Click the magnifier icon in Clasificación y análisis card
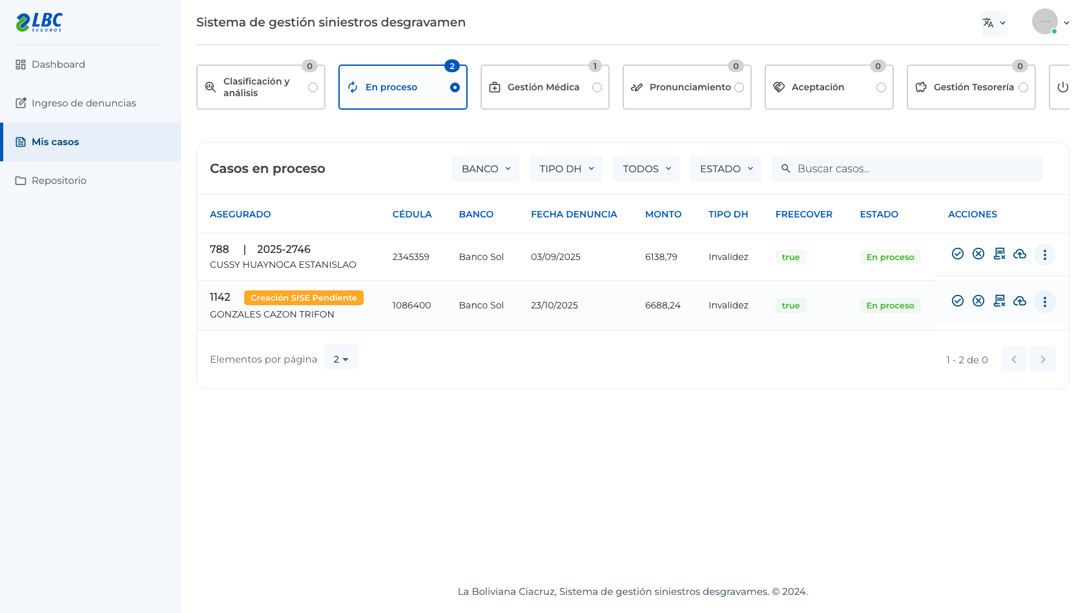The height and width of the screenshot is (613, 1085). point(211,87)
